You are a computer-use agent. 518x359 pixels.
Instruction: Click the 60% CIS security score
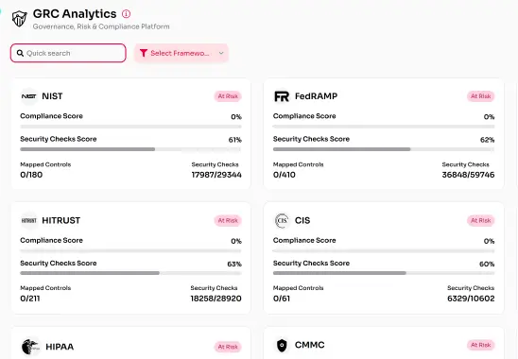coord(487,265)
